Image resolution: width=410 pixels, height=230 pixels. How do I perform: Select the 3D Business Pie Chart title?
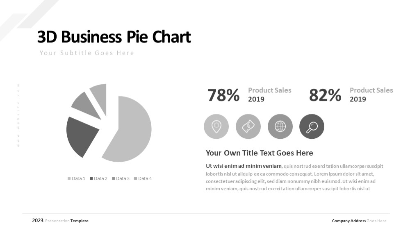tap(114, 36)
